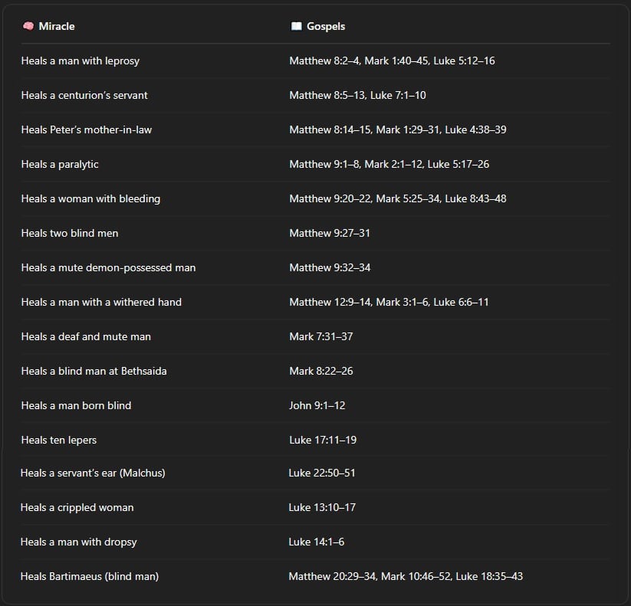This screenshot has height=606, width=631.
Task: Select the "Heals a paralytic" row
Action: point(60,164)
